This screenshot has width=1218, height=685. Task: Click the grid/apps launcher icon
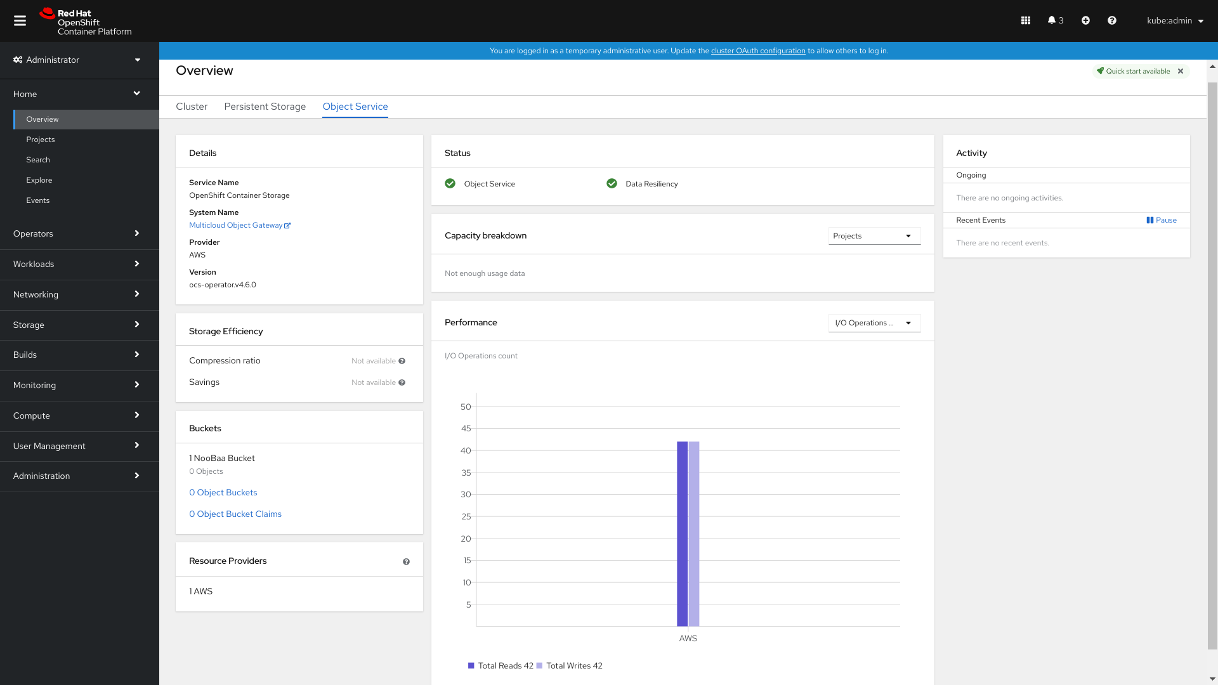(x=1026, y=20)
